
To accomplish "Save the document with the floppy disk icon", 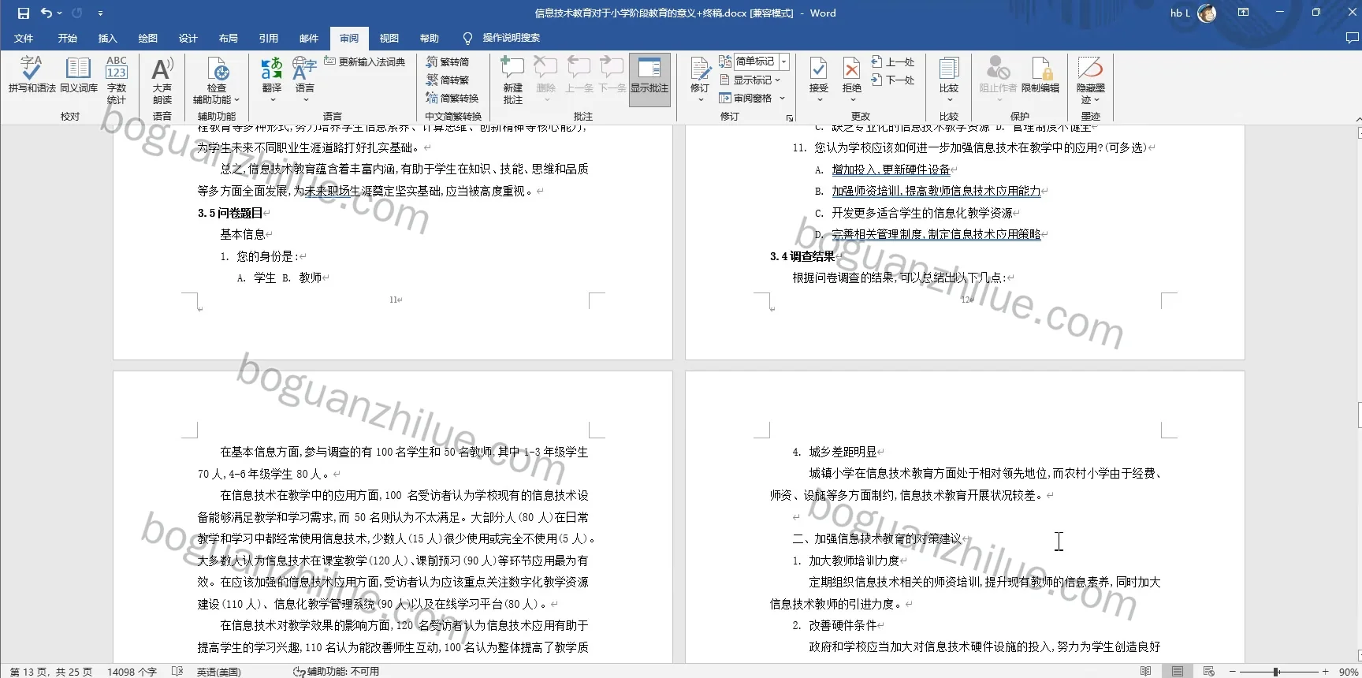I will click(24, 13).
